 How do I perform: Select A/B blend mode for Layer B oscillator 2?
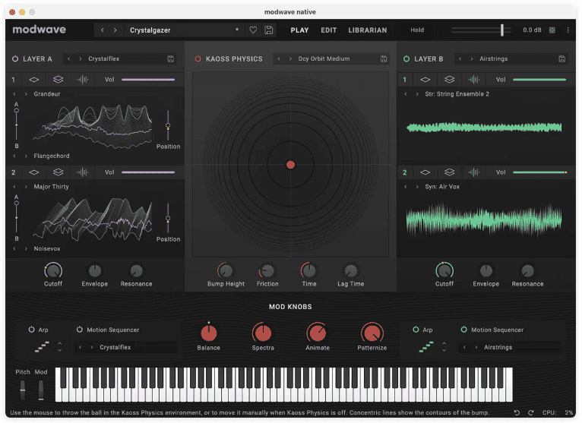pos(450,172)
